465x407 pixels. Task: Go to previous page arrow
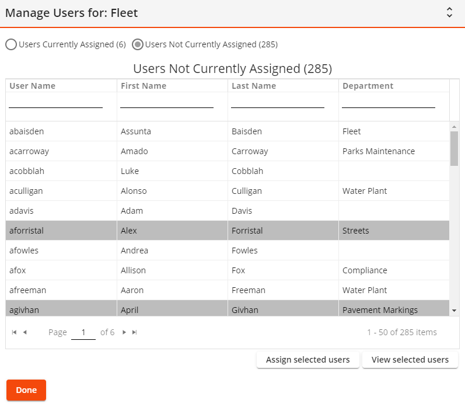[25, 332]
